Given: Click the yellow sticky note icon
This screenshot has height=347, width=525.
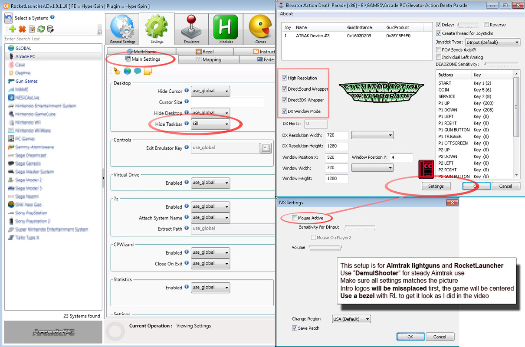Looking at the screenshot, I should coord(148,71).
